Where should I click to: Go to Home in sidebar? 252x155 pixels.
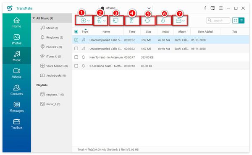point(16,23)
